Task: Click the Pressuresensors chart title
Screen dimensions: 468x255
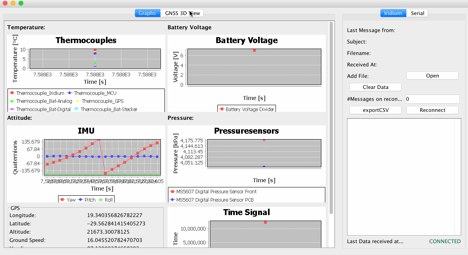Action: click(247, 131)
